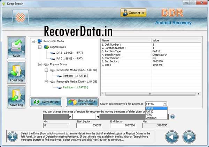The width and height of the screenshot is (209, 147).
Task: Click the application logo icon at top left
Action: [20, 17]
